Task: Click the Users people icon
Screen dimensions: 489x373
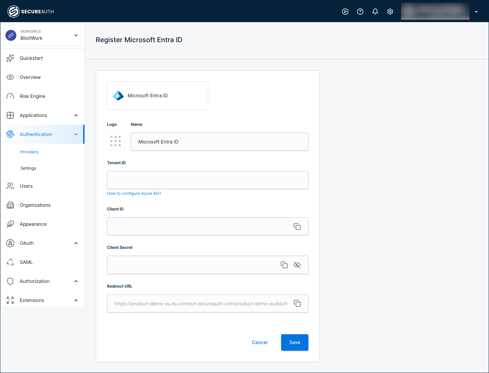Action: (x=10, y=186)
